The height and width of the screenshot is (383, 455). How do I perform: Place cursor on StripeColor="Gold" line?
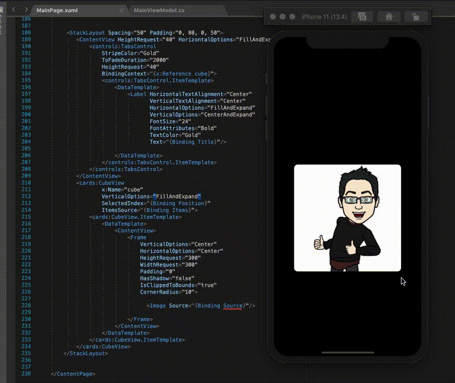point(130,53)
